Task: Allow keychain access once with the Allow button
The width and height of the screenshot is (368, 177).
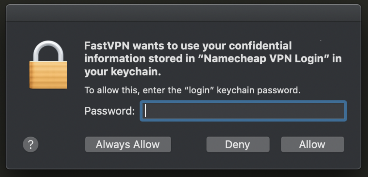Action: tap(312, 144)
